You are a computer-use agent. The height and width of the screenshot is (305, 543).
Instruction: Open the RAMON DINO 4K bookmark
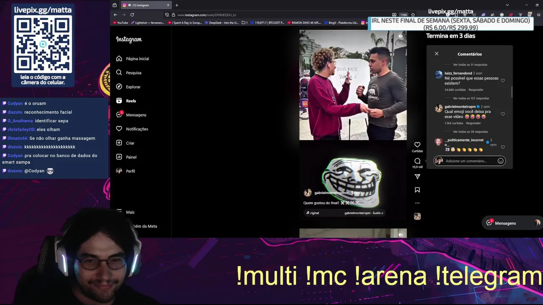click(304, 22)
